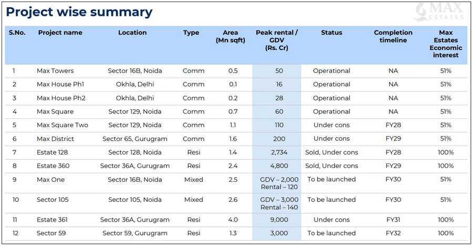473x246 pixels.
Task: Select the Location column header
Action: pos(132,33)
